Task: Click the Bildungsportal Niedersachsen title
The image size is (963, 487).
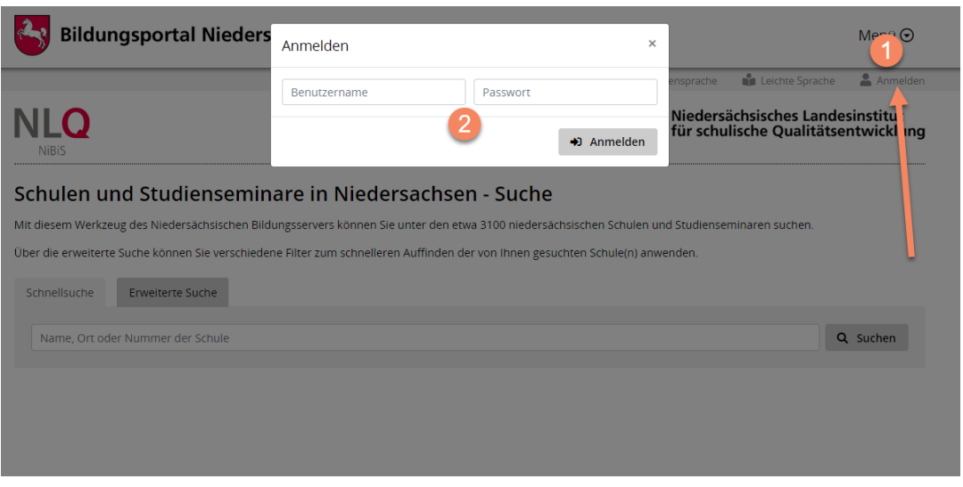Action: [x=165, y=36]
